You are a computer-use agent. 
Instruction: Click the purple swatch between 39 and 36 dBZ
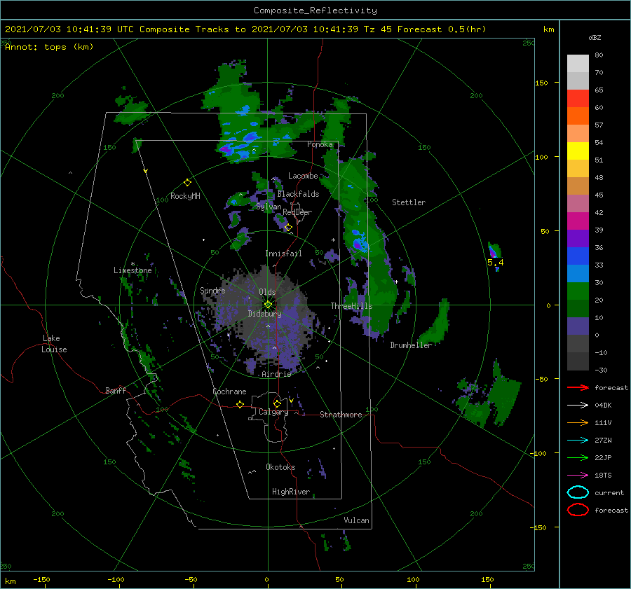pos(578,239)
